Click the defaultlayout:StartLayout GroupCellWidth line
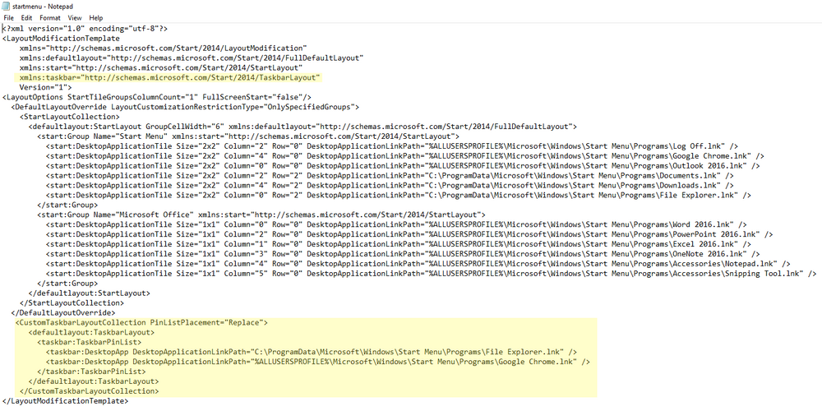Screen dimensions: 822x411 (302, 127)
